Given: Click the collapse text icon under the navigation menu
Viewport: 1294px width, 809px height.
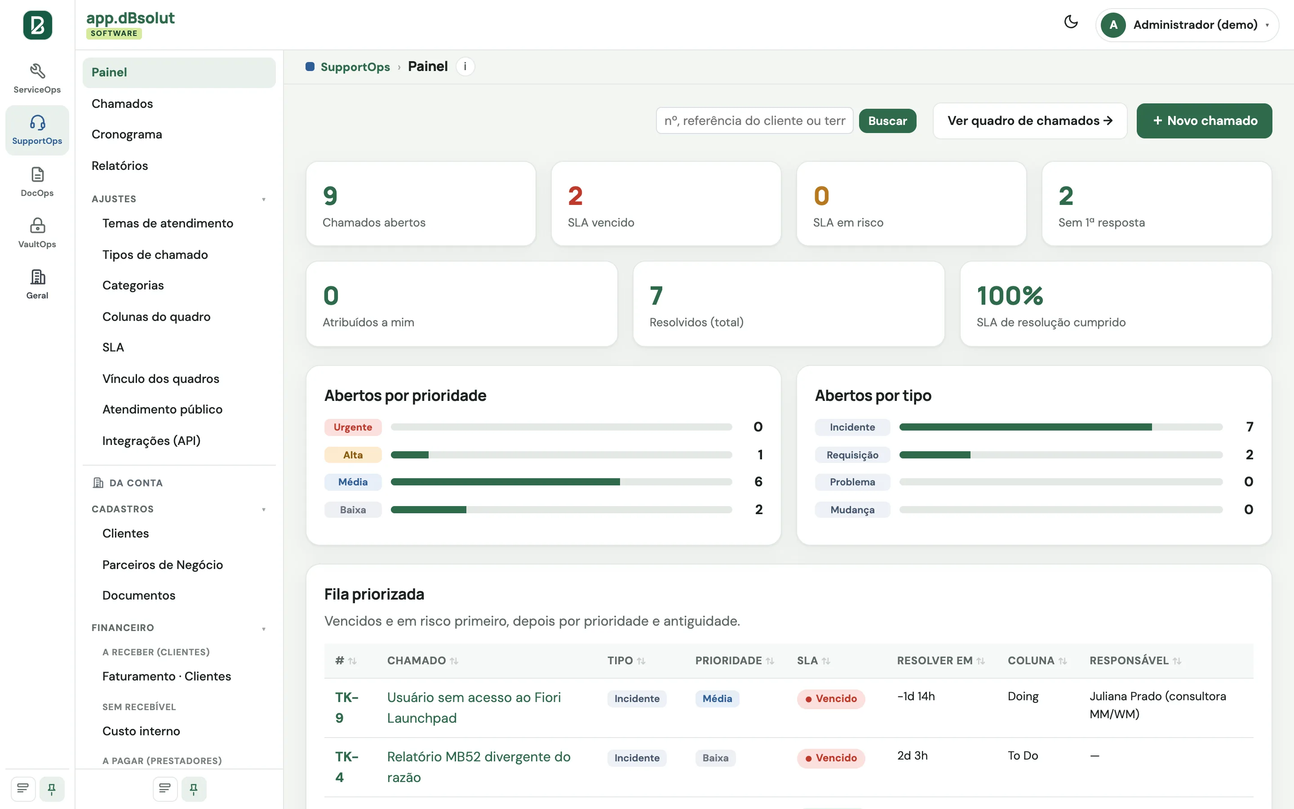Looking at the screenshot, I should 165,789.
